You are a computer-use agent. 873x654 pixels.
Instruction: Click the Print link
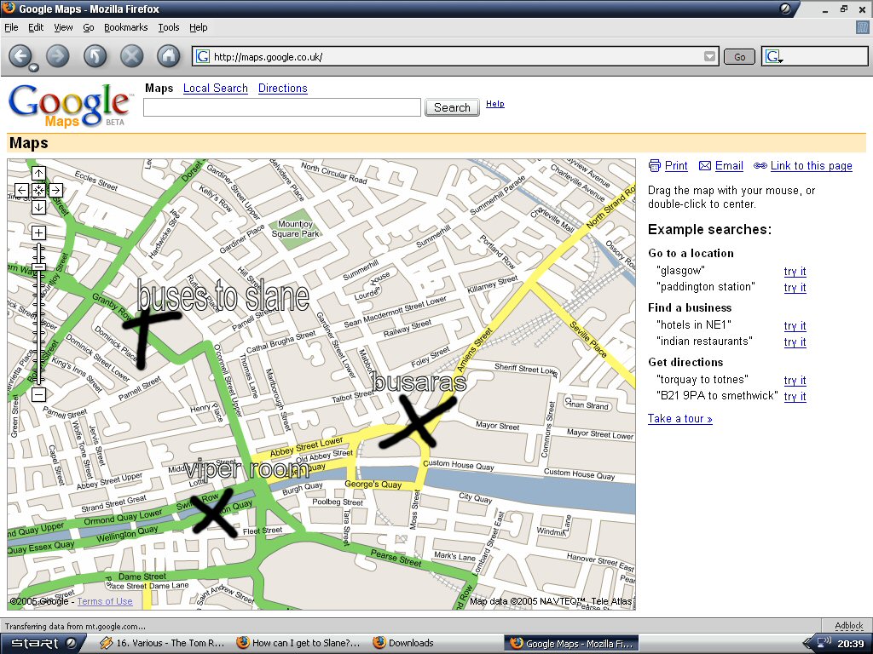[x=676, y=166]
